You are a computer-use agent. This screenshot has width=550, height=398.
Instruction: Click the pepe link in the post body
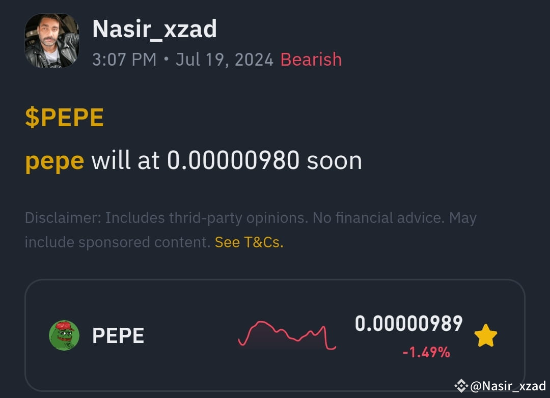[53, 160]
